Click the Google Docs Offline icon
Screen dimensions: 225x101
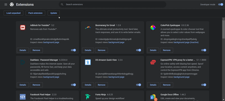[154, 97]
